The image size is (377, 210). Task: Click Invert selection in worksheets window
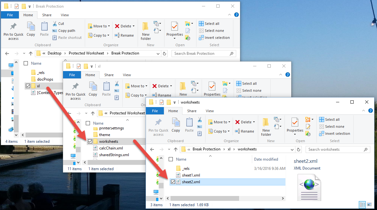pos(334,134)
